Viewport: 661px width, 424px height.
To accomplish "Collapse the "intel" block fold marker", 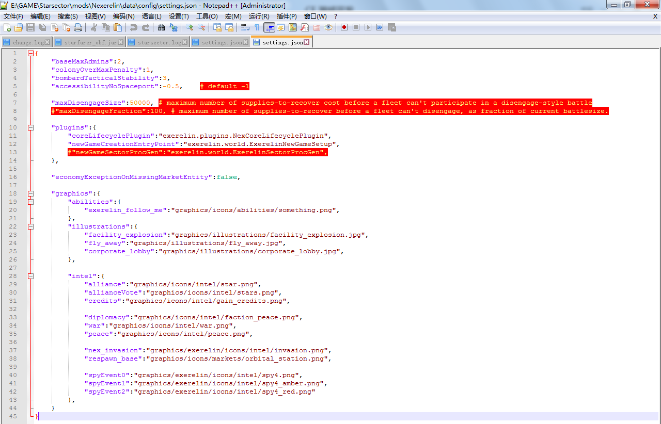I will (x=30, y=276).
